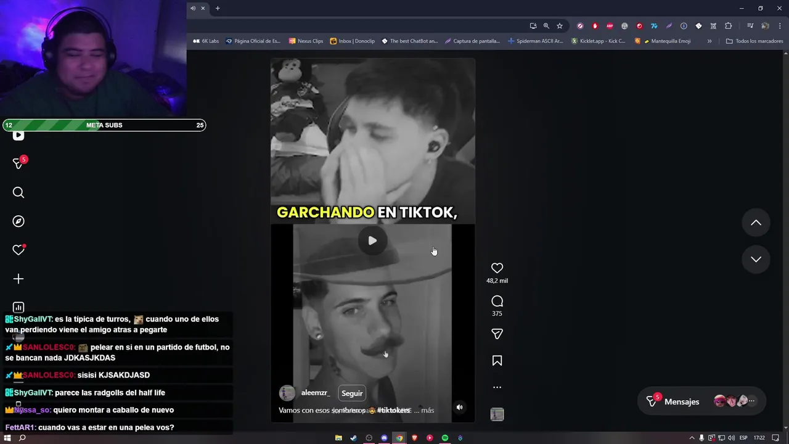Screen dimensions: 789x444
Task: Click the META SUBS progress bar
Action: 104,125
